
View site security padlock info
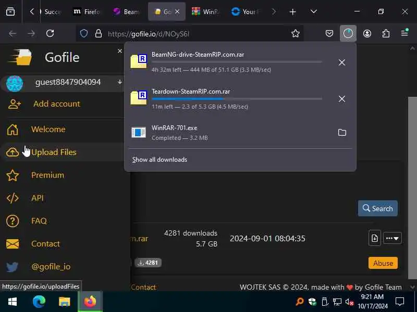pyautogui.click(x=99, y=34)
